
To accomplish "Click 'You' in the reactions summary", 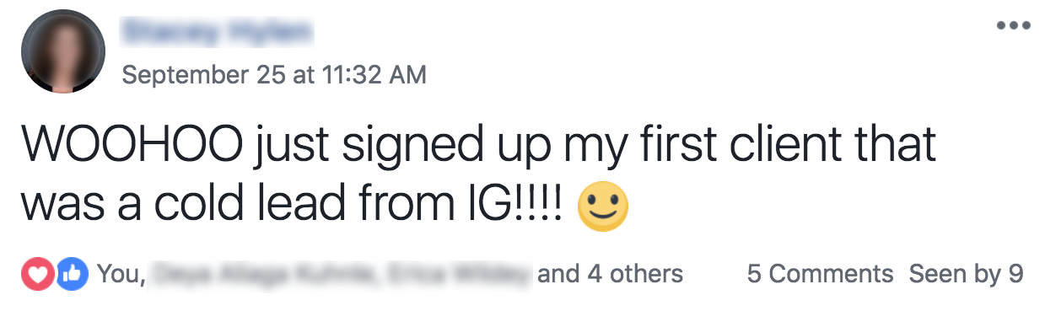I will pyautogui.click(x=119, y=274).
